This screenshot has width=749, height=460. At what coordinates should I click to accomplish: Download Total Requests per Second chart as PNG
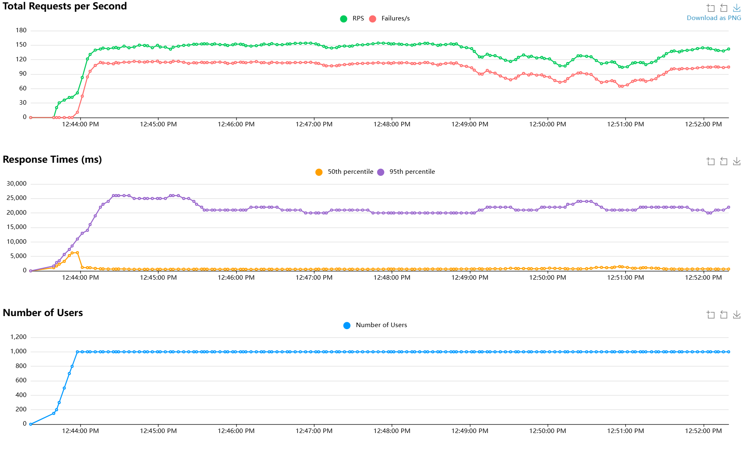click(x=737, y=8)
